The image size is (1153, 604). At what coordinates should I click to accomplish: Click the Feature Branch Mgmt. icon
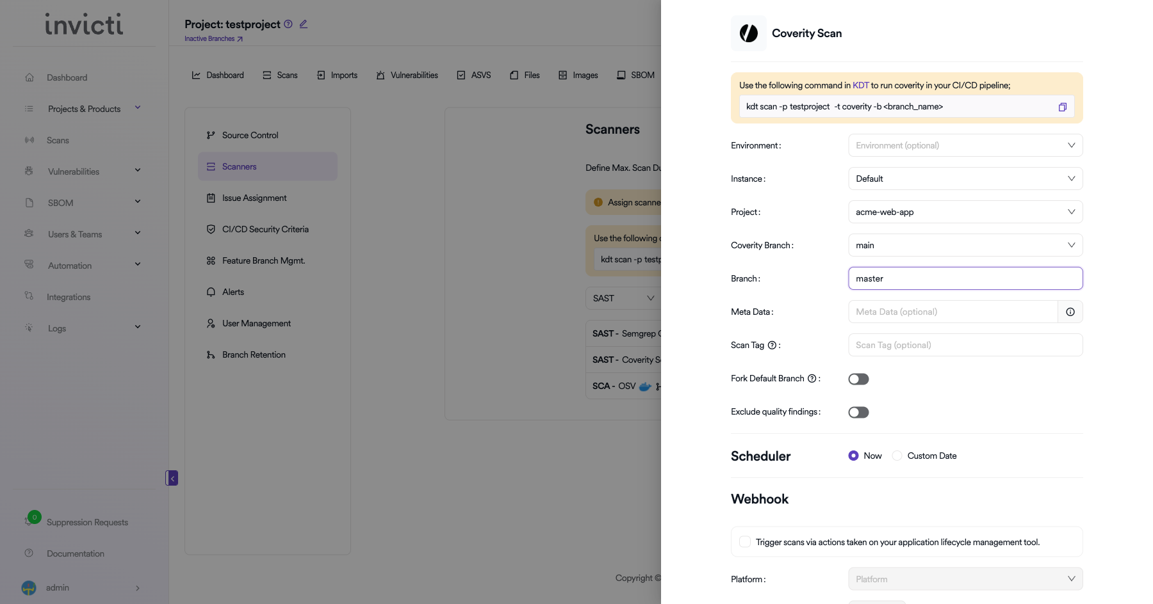(x=211, y=260)
